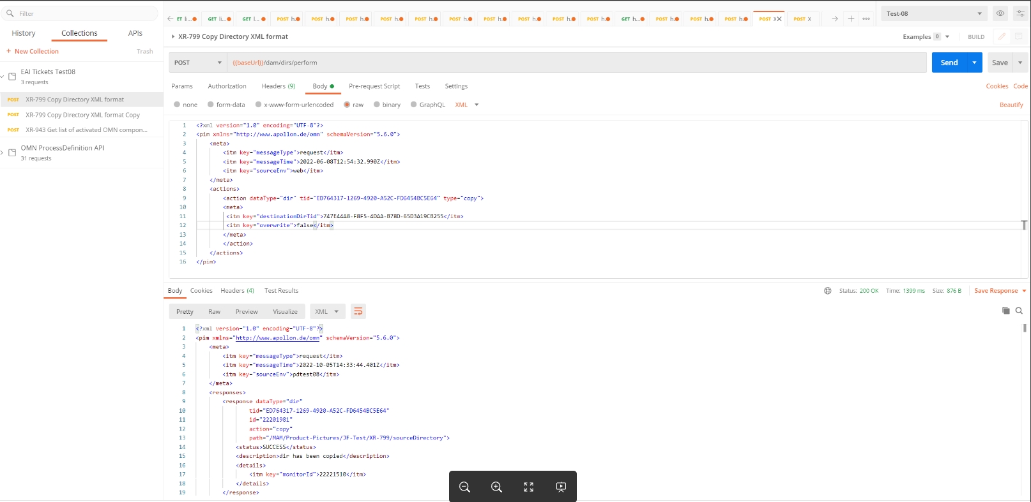Copy response using the copy icon
1031x502 pixels.
click(1006, 311)
